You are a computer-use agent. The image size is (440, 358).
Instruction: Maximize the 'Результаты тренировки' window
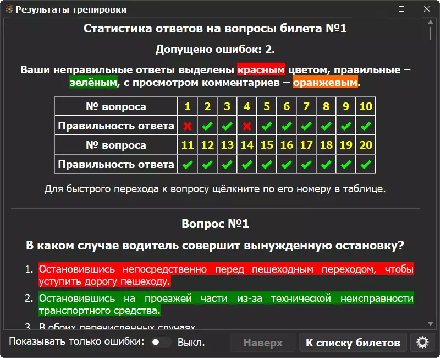click(402, 9)
